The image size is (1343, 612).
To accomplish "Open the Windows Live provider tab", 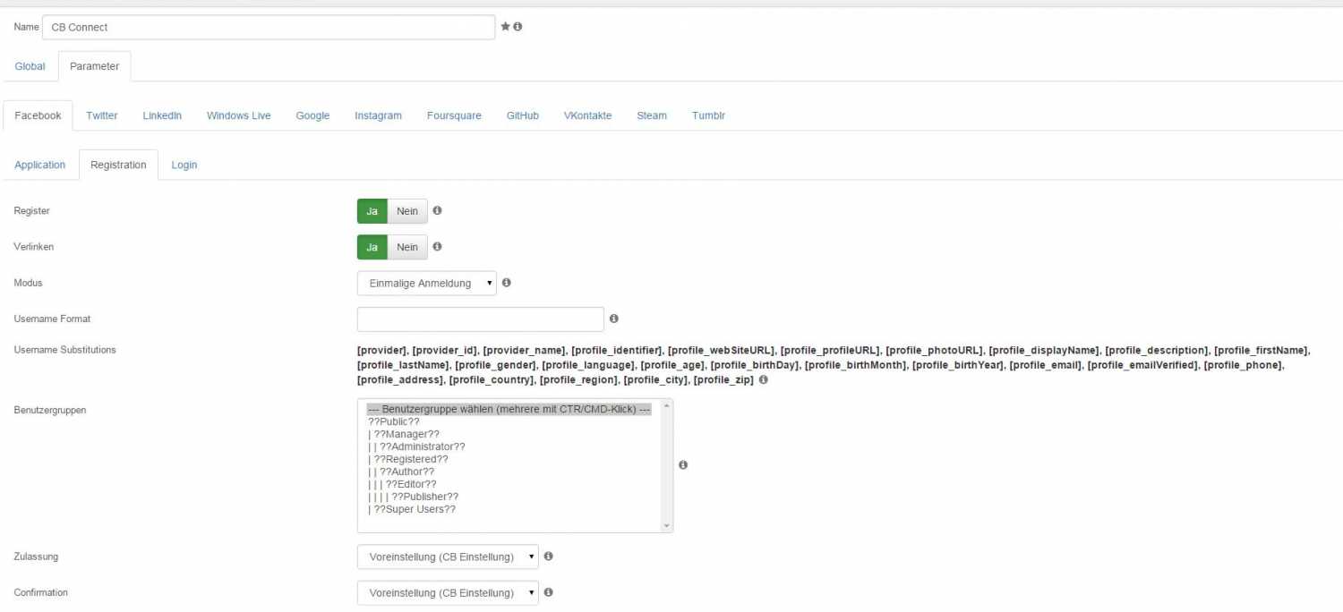I will pyautogui.click(x=239, y=115).
